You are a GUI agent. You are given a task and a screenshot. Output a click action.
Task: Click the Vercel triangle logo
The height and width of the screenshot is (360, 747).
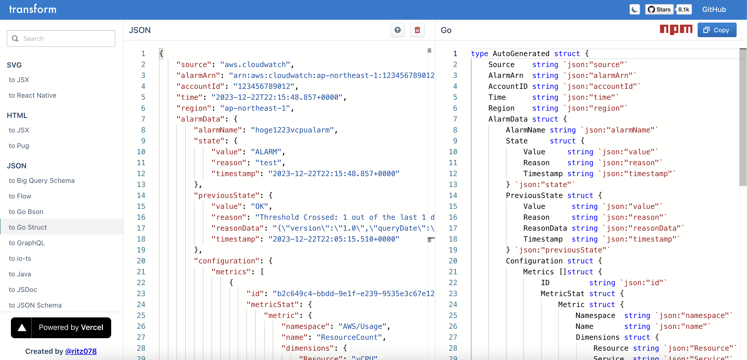[x=22, y=328]
